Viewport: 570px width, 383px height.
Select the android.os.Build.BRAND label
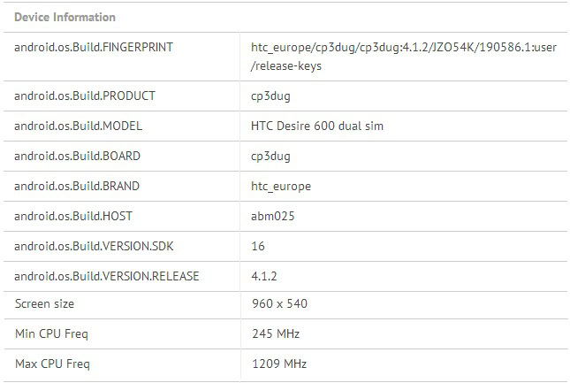point(77,186)
